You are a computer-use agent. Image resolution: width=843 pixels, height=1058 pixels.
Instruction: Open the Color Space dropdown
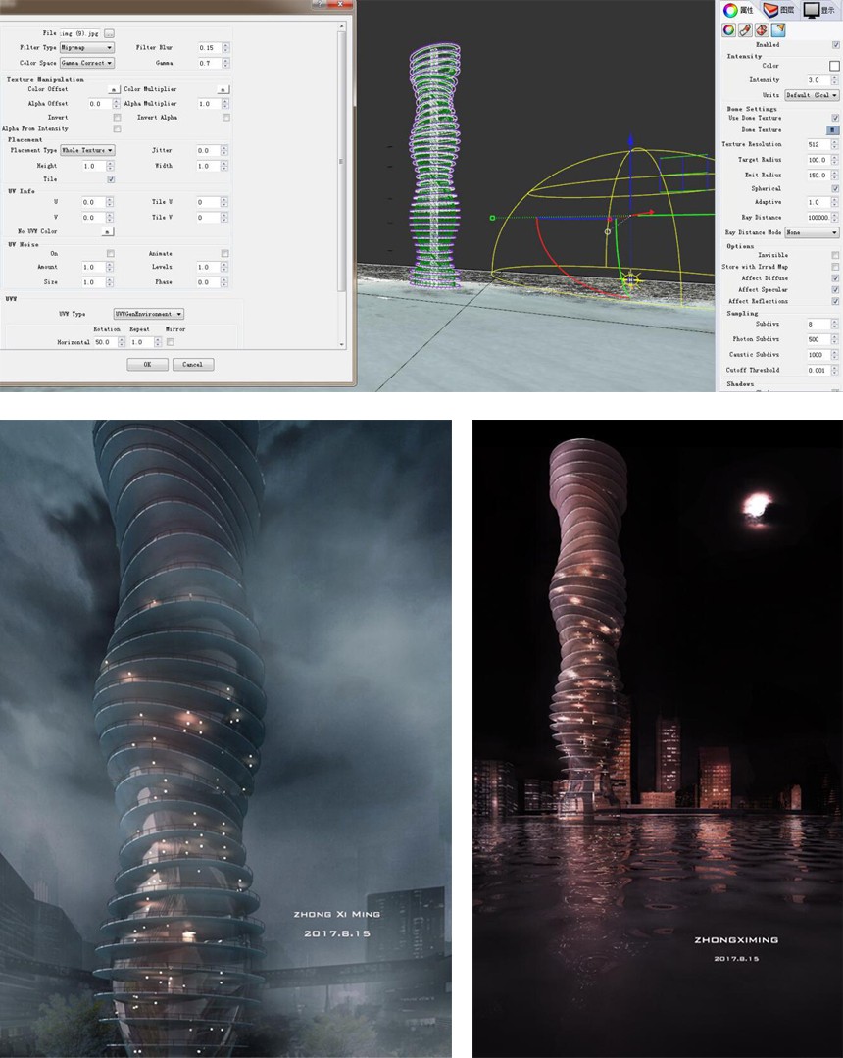tap(87, 63)
